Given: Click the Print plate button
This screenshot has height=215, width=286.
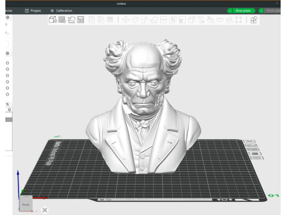Looking at the screenshot, I should tap(272, 11).
